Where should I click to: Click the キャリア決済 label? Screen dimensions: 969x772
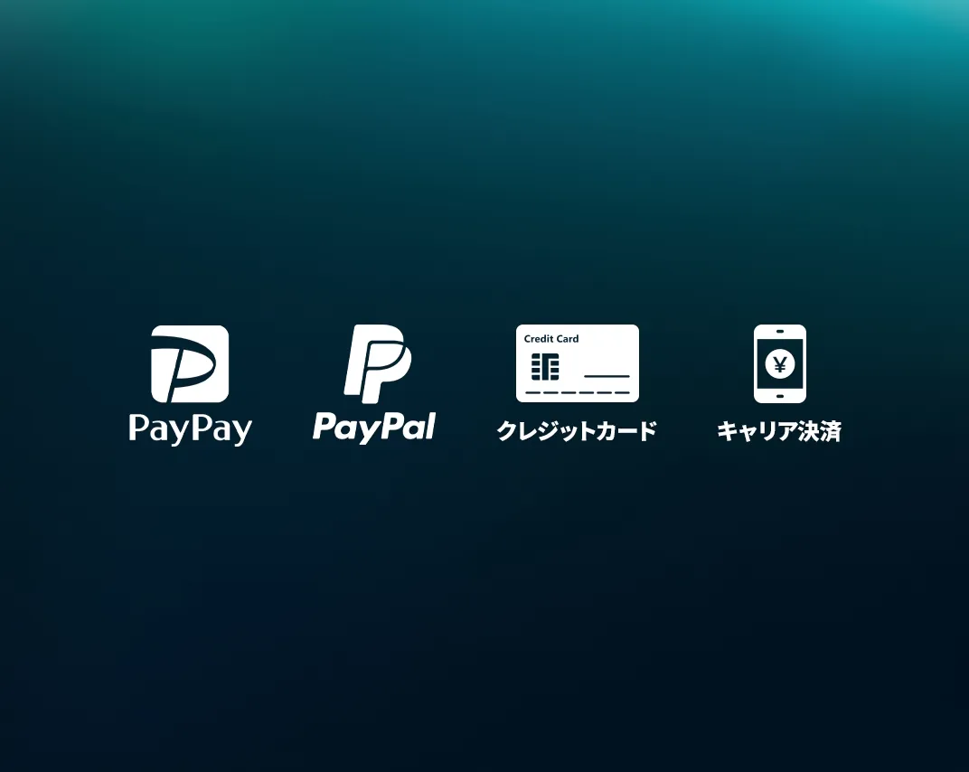point(779,431)
